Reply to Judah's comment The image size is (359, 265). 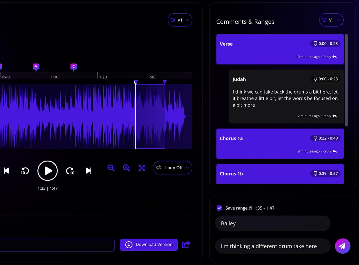pyautogui.click(x=330, y=116)
